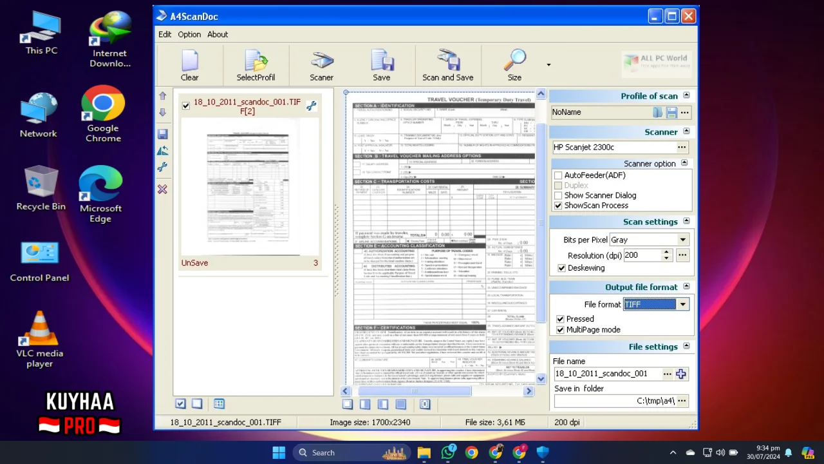This screenshot has width=824, height=464.
Task: Select the scanned document thumbnail
Action: [x=248, y=186]
